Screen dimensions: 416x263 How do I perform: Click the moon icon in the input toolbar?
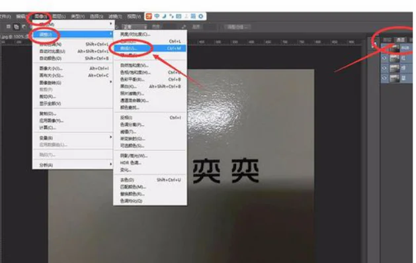pos(164,16)
